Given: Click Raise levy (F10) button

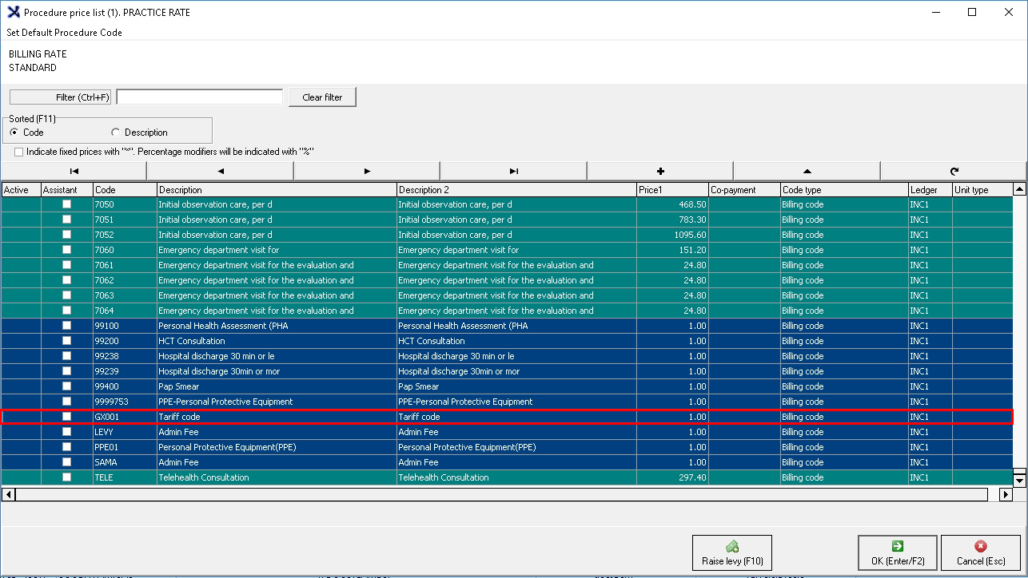Looking at the screenshot, I should tap(732, 553).
